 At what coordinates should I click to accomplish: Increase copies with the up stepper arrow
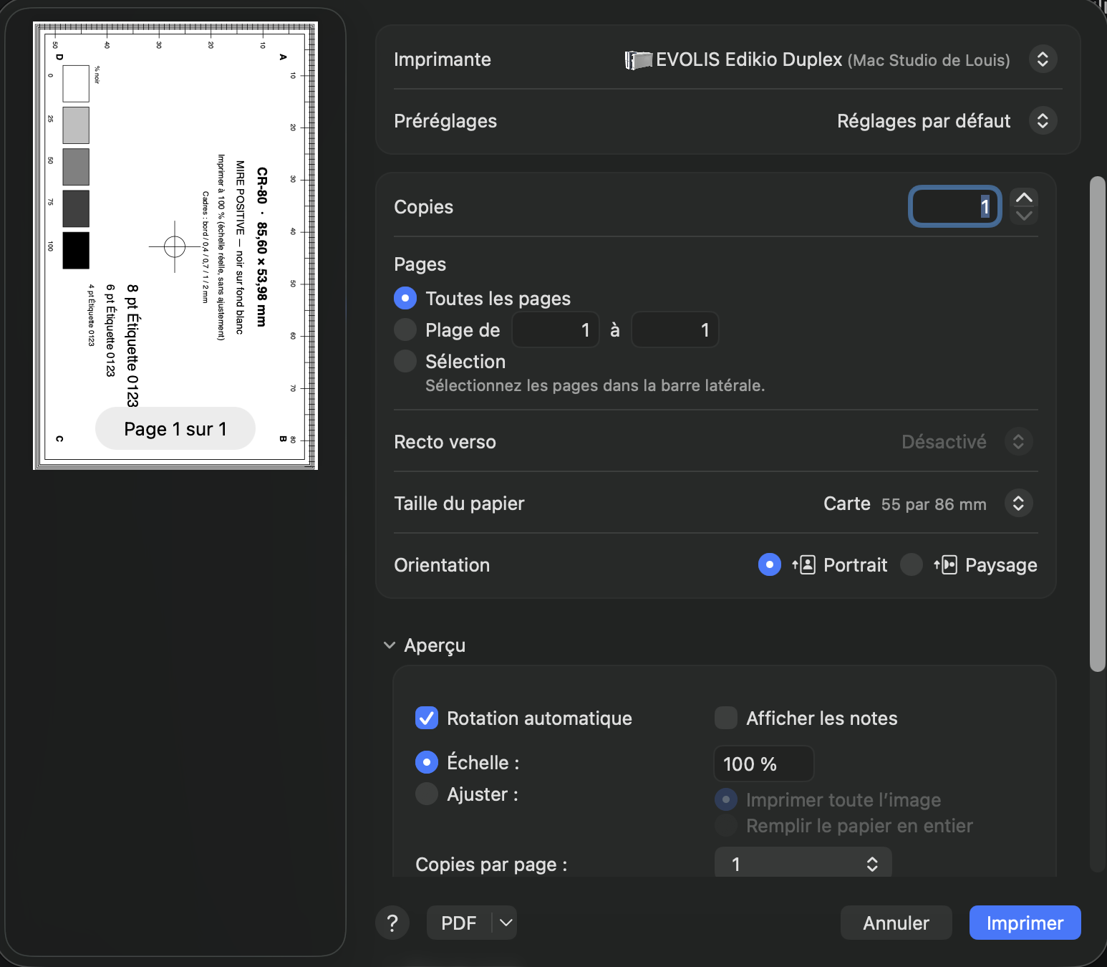[x=1024, y=198]
